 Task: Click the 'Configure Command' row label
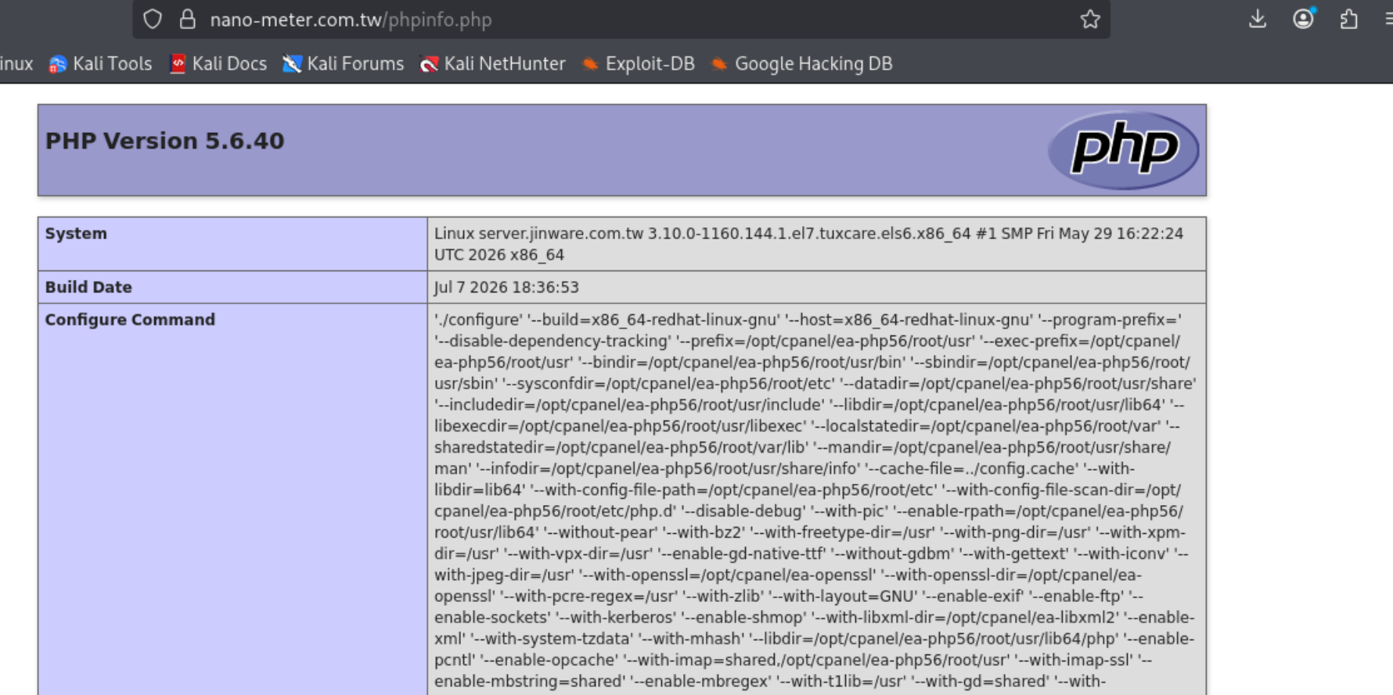click(x=130, y=320)
